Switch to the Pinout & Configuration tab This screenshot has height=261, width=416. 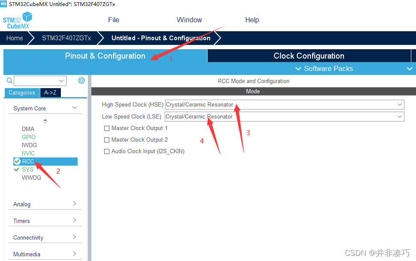pyautogui.click(x=106, y=56)
